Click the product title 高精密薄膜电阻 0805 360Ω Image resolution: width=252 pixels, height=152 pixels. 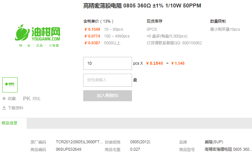click(142, 5)
